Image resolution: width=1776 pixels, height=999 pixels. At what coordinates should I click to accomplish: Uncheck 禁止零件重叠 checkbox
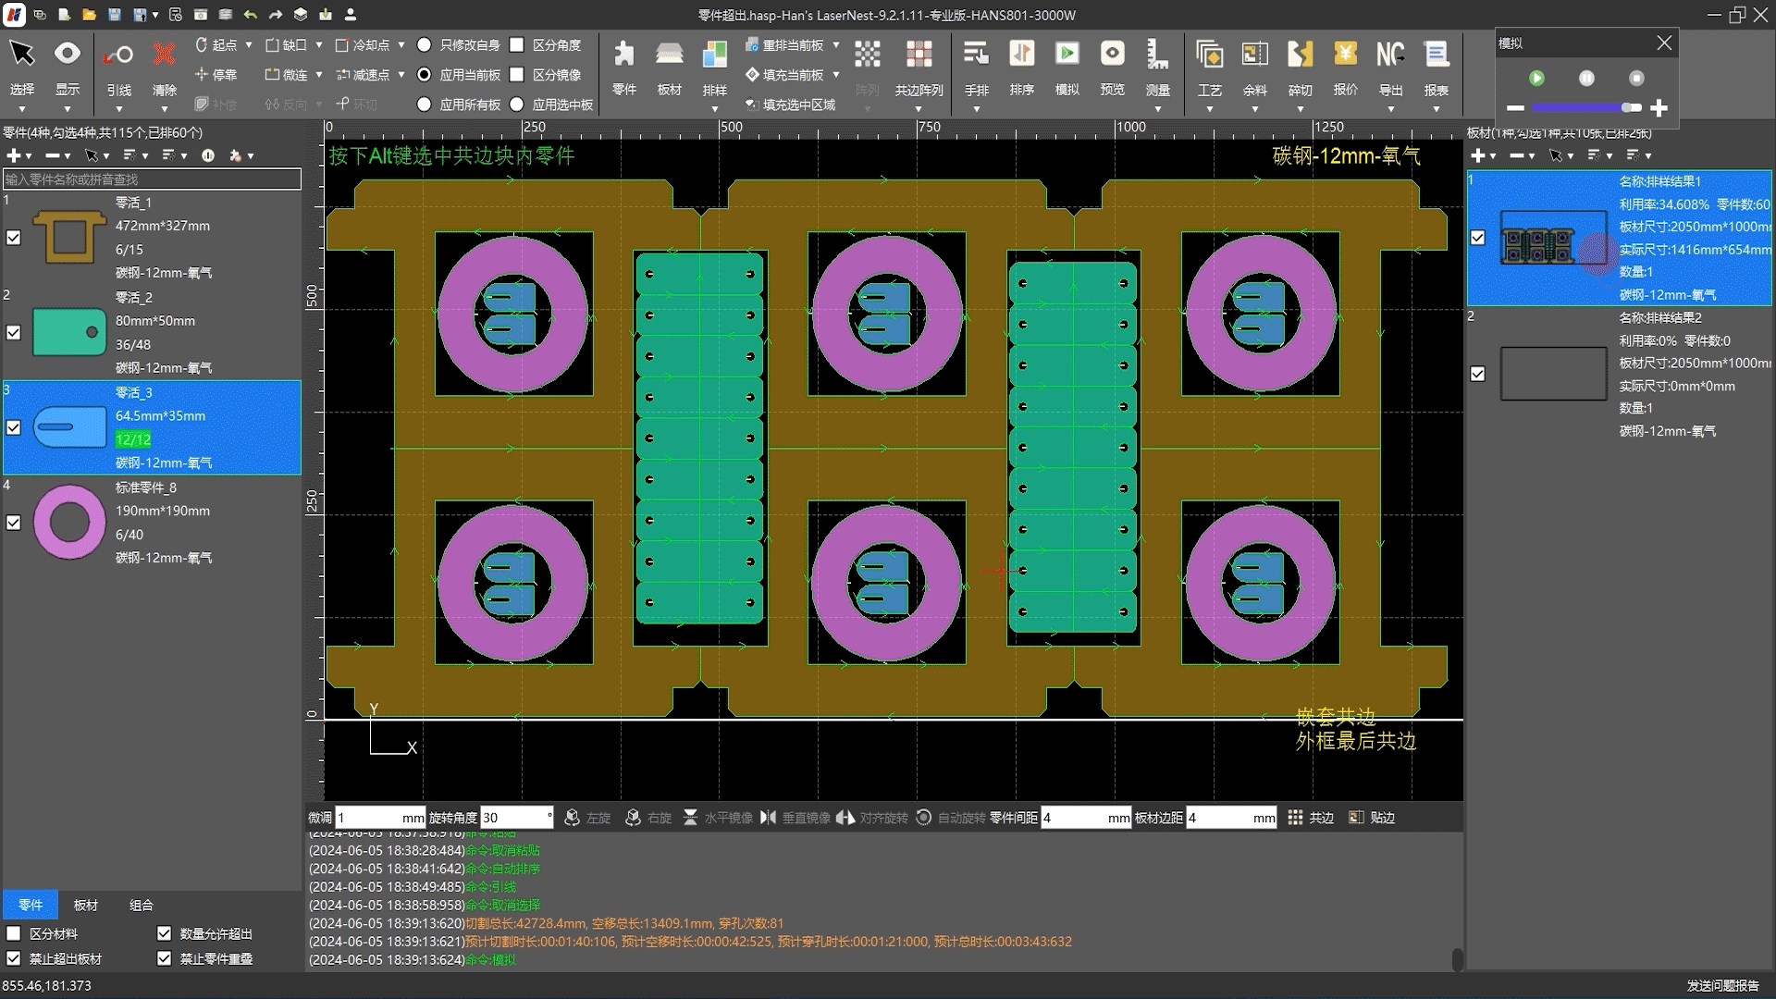click(x=165, y=958)
